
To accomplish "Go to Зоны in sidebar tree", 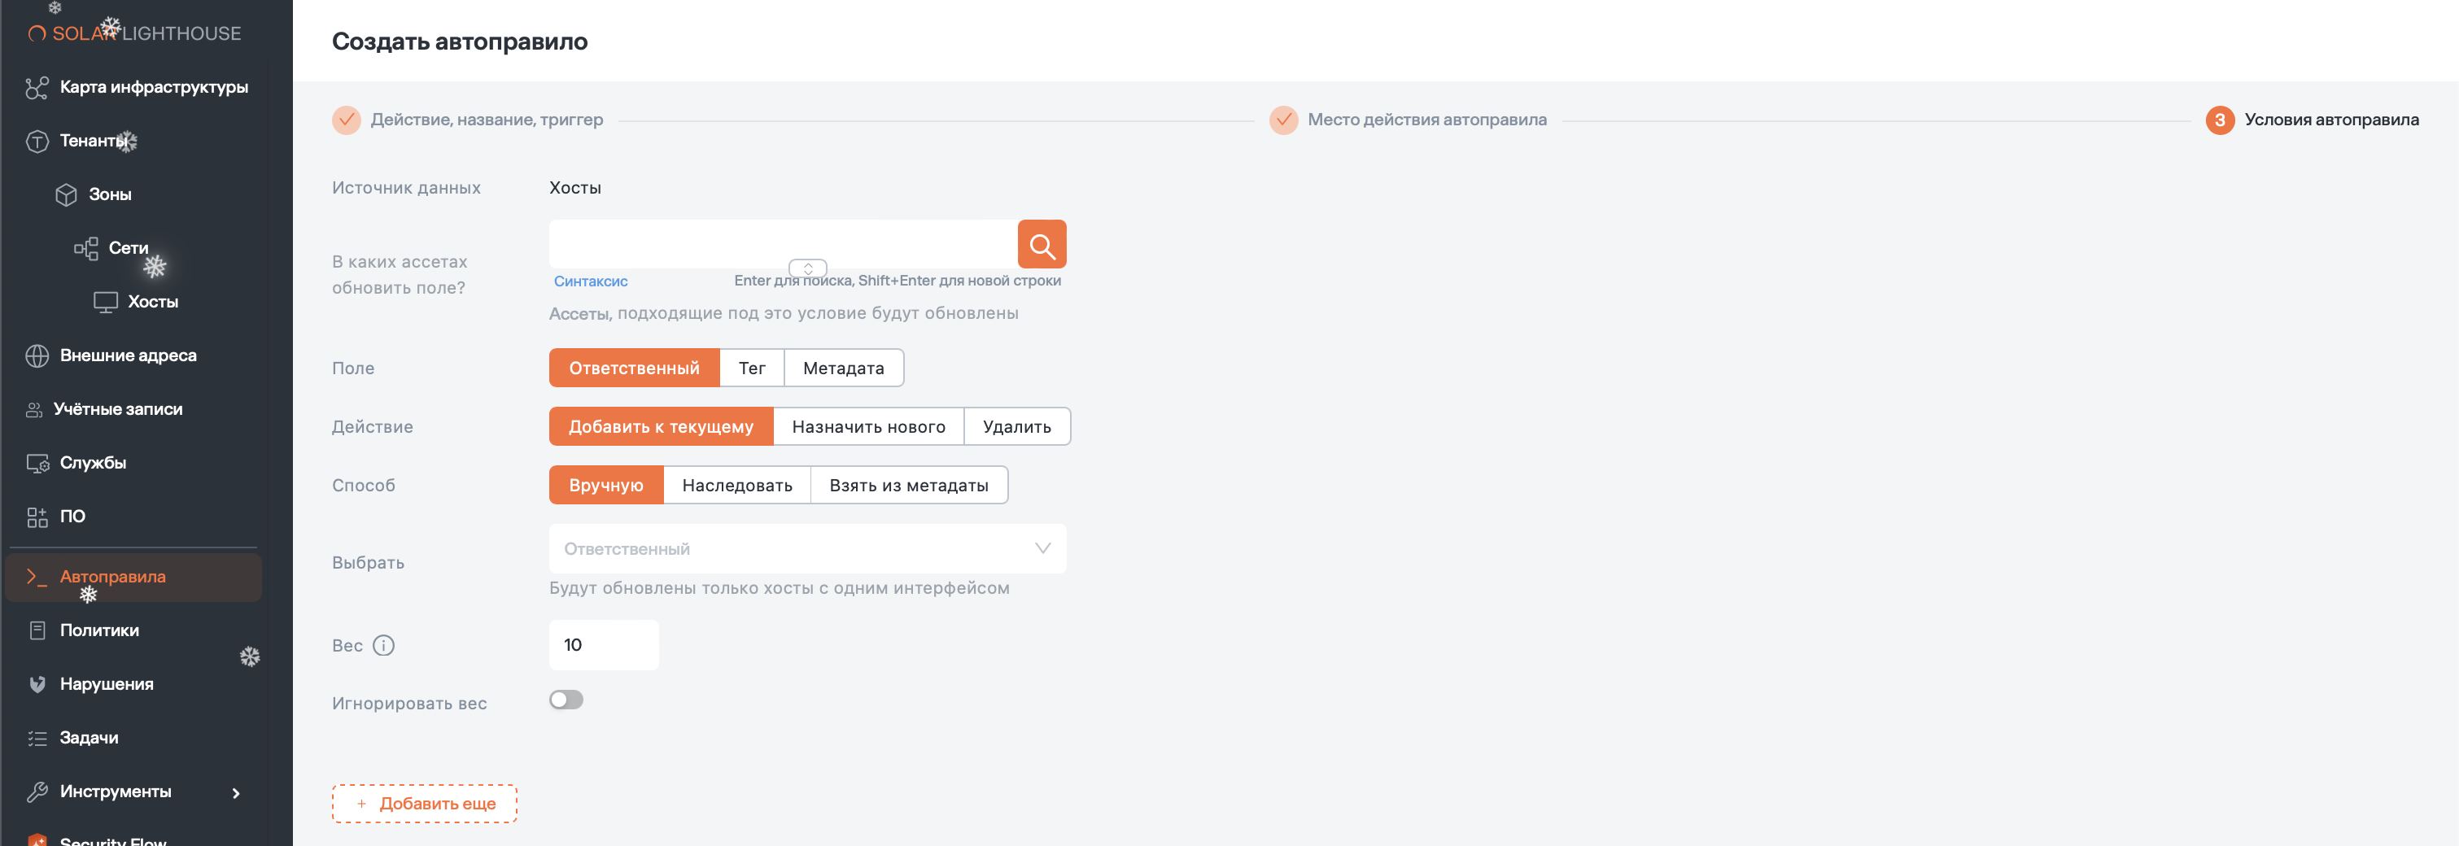I will [x=110, y=194].
